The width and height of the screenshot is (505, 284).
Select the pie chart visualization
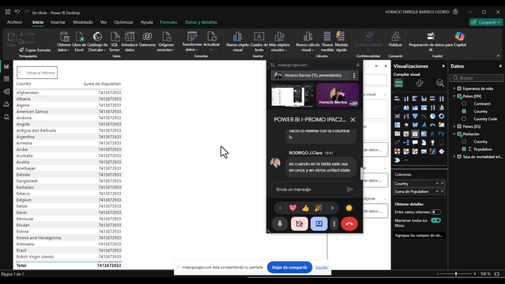pos(433,116)
